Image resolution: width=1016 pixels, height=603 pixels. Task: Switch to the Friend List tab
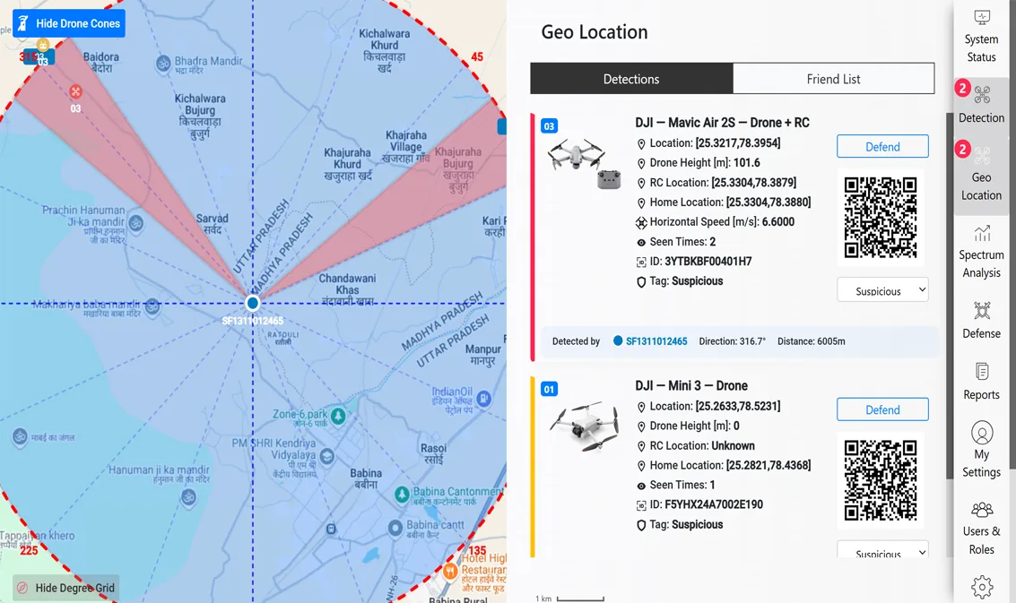833,79
